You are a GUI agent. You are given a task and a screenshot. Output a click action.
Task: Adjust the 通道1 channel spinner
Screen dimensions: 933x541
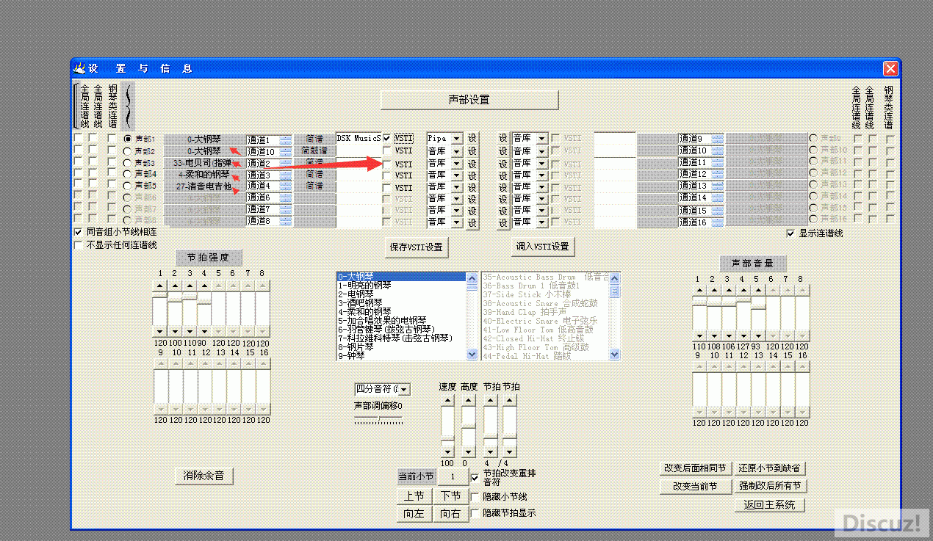pyautogui.click(x=285, y=139)
